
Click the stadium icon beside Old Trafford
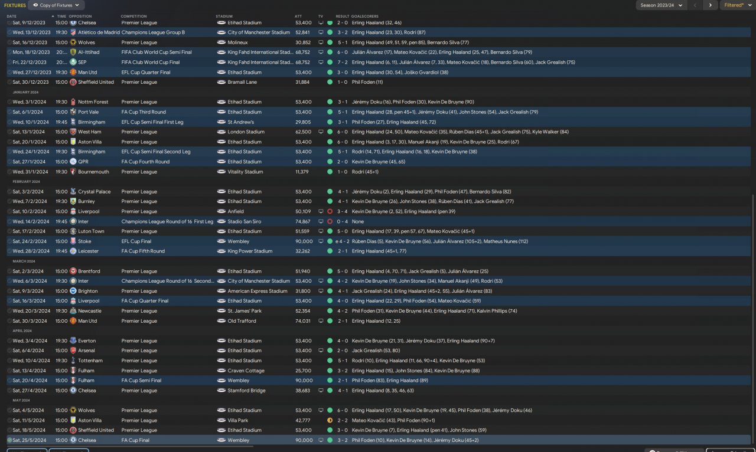[x=221, y=321]
